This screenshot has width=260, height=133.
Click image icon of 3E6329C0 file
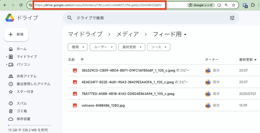tap(75, 70)
